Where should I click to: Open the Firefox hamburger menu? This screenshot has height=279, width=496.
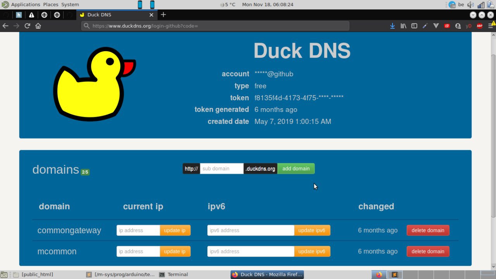click(491, 26)
